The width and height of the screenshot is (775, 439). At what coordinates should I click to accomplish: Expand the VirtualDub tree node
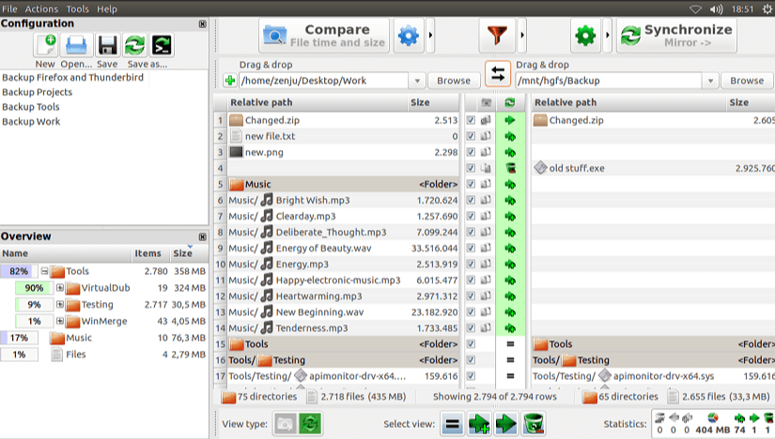[x=60, y=287]
